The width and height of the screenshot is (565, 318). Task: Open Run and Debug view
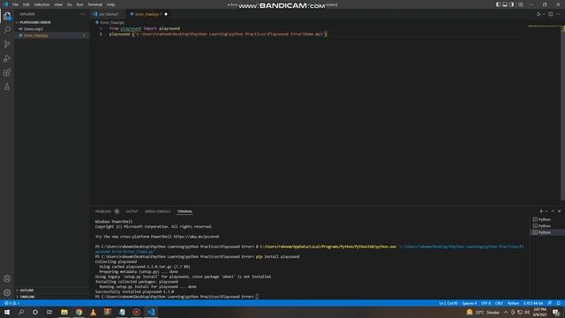[7, 58]
